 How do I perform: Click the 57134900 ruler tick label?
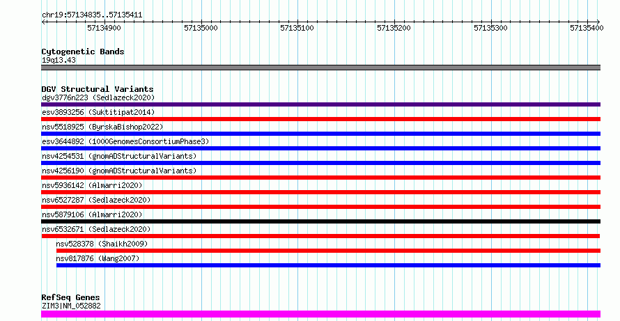(x=104, y=28)
